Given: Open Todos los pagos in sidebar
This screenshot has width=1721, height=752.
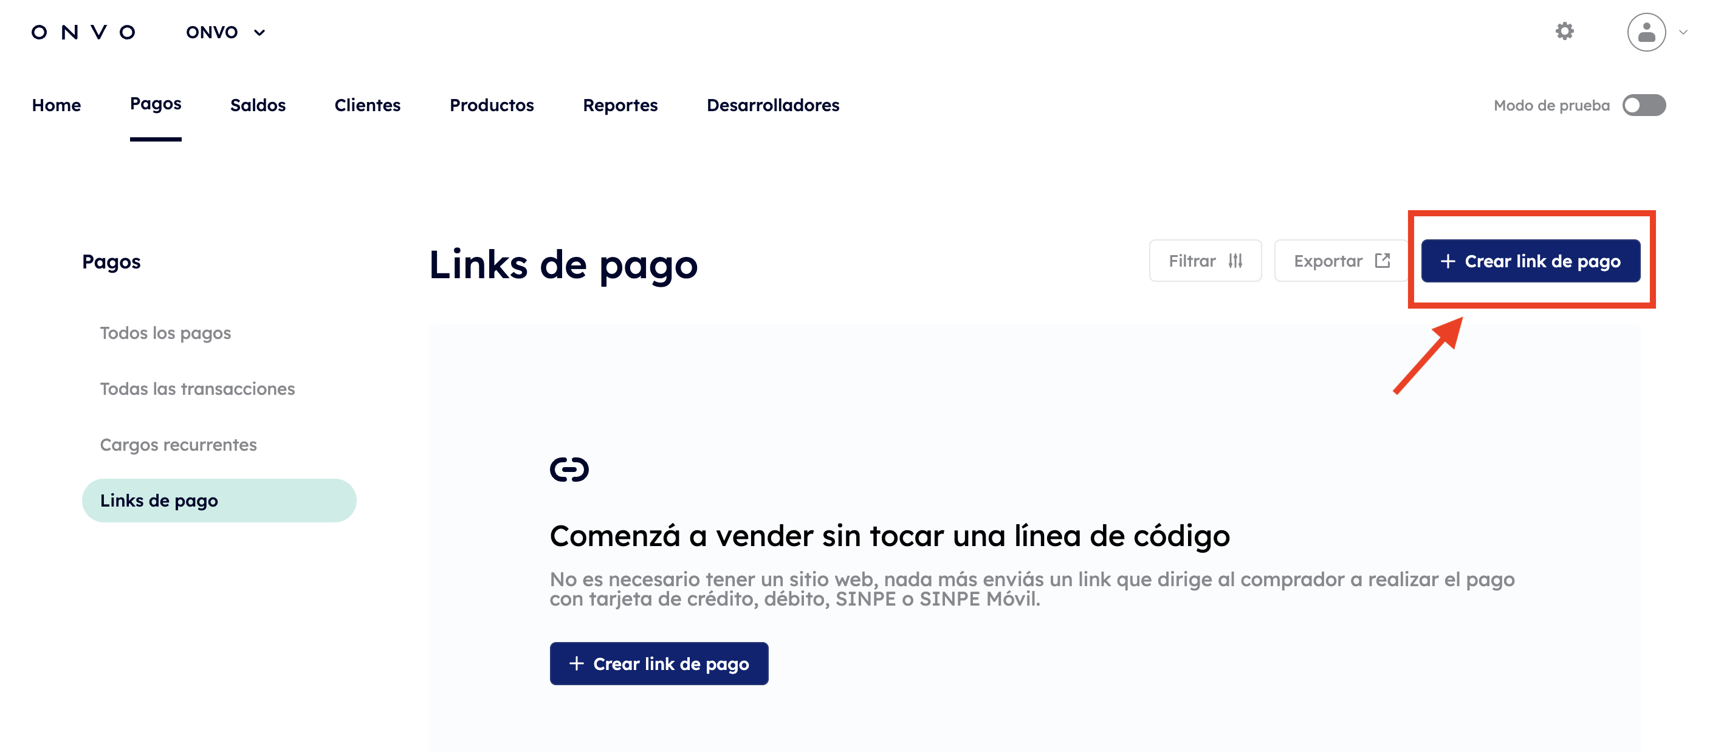Looking at the screenshot, I should [165, 333].
